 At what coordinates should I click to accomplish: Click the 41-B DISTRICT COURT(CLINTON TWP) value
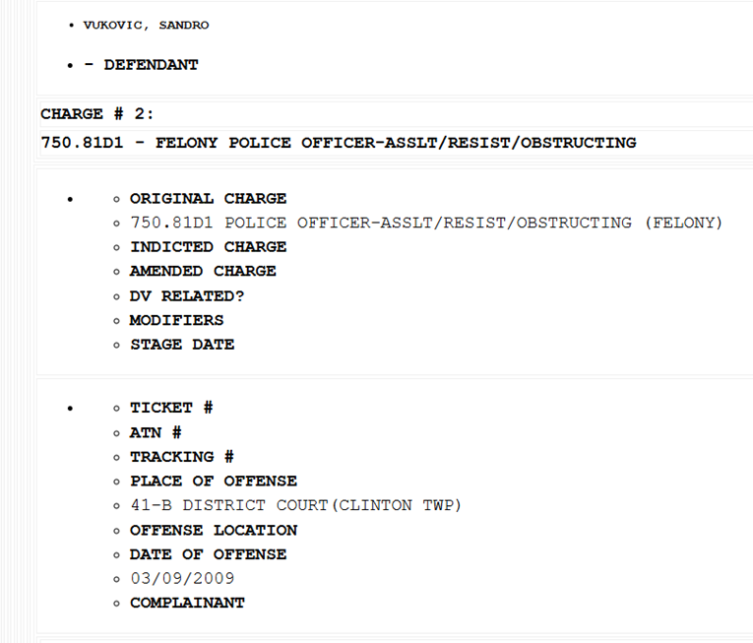295,505
